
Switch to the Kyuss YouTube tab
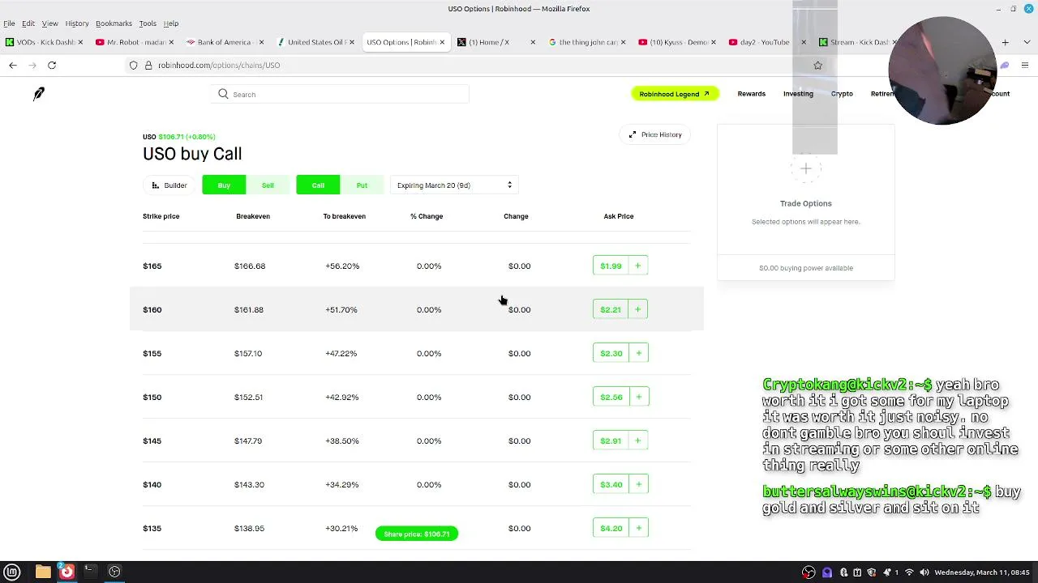coord(677,42)
